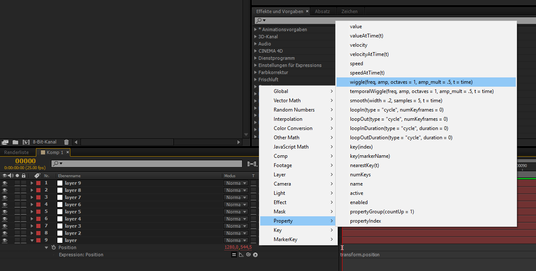Open blend mode dropdown for layer 9
The image size is (536, 271).
(x=236, y=183)
